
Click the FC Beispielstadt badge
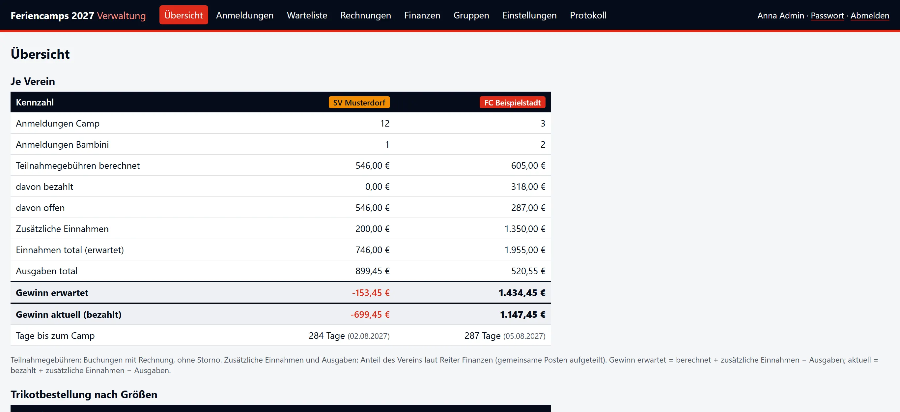tap(512, 103)
